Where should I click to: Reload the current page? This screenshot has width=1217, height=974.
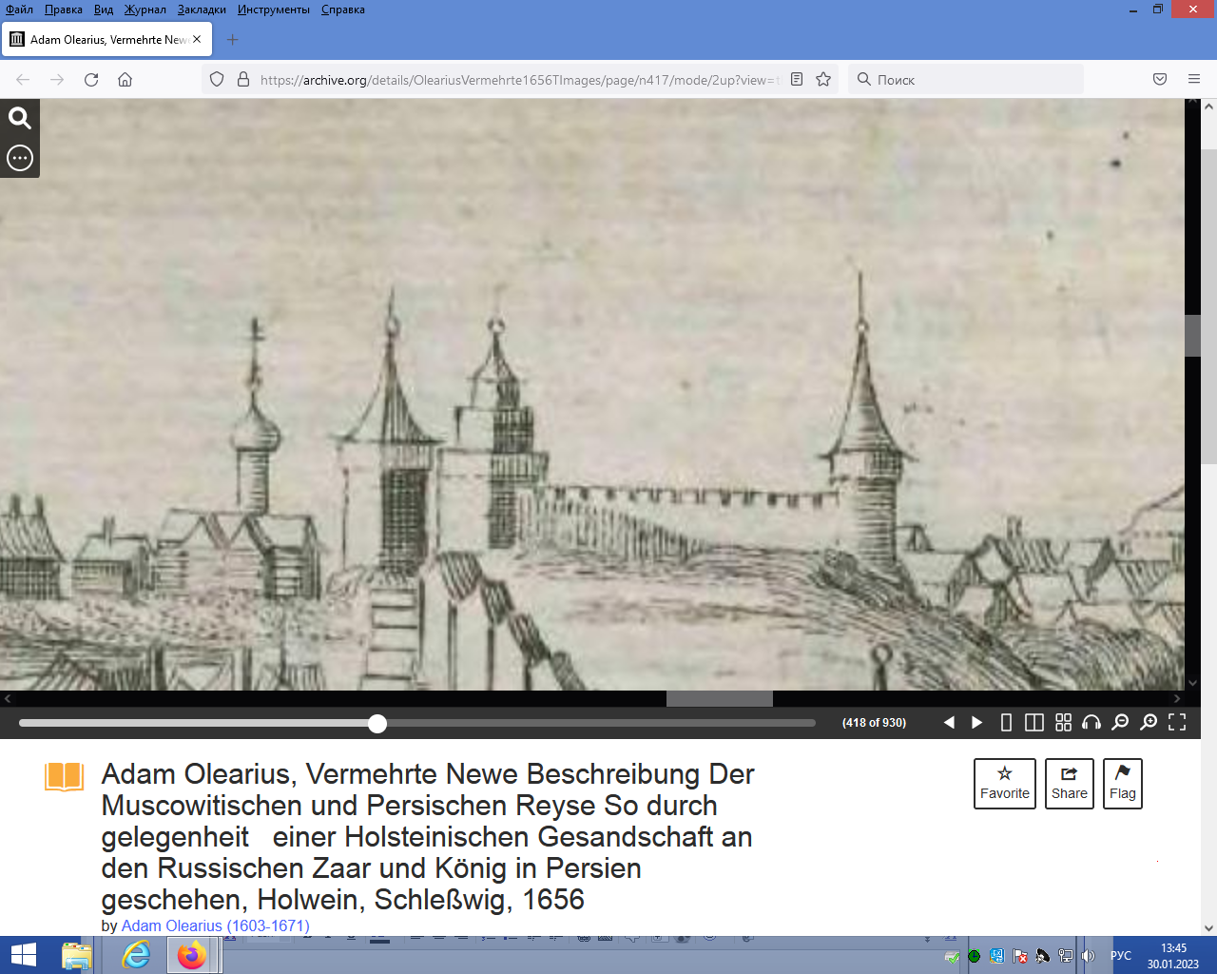click(x=91, y=80)
